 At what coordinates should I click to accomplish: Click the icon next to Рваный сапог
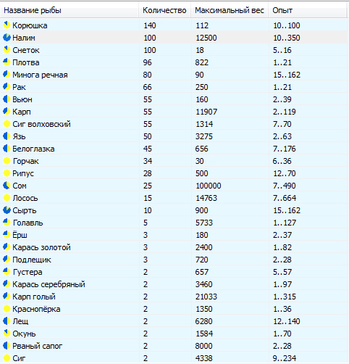pyautogui.click(x=7, y=346)
